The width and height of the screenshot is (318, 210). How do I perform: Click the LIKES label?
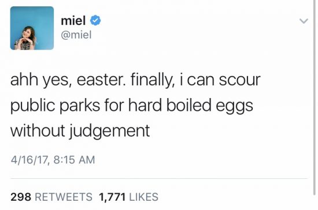pos(143,197)
